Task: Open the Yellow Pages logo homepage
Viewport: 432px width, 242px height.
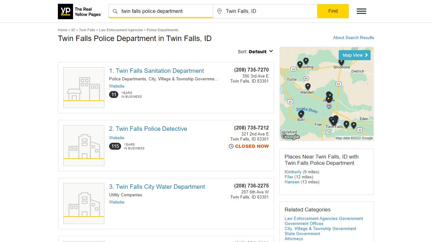Action: 80,11
